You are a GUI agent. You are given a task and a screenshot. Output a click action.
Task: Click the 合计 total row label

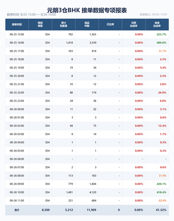pos(17,210)
